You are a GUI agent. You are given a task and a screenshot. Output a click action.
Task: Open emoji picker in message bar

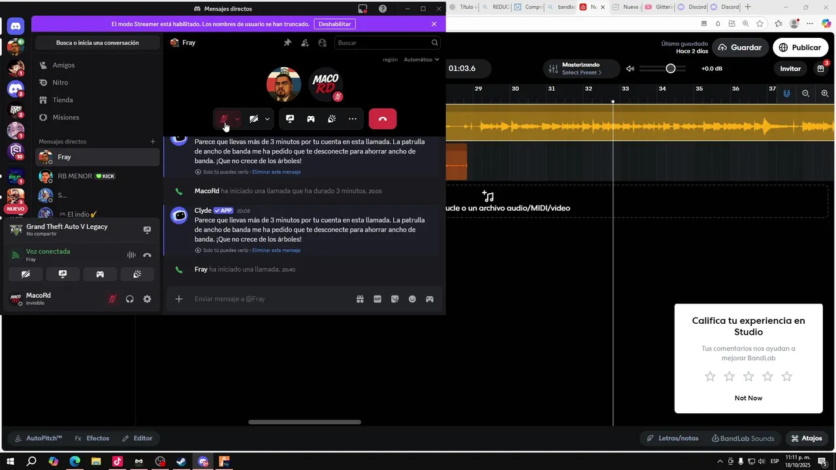(412, 299)
